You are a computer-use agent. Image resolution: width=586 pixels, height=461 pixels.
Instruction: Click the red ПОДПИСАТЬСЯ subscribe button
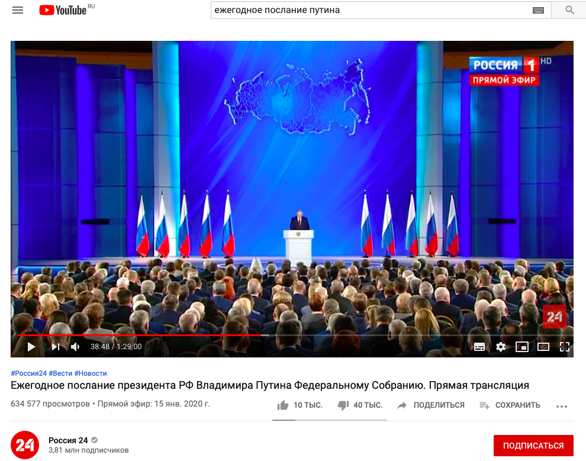(x=533, y=445)
